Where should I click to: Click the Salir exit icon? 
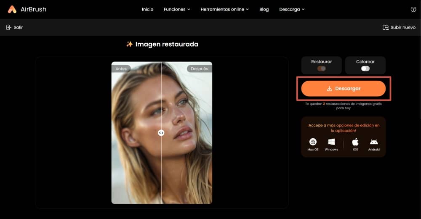[x=8, y=27]
